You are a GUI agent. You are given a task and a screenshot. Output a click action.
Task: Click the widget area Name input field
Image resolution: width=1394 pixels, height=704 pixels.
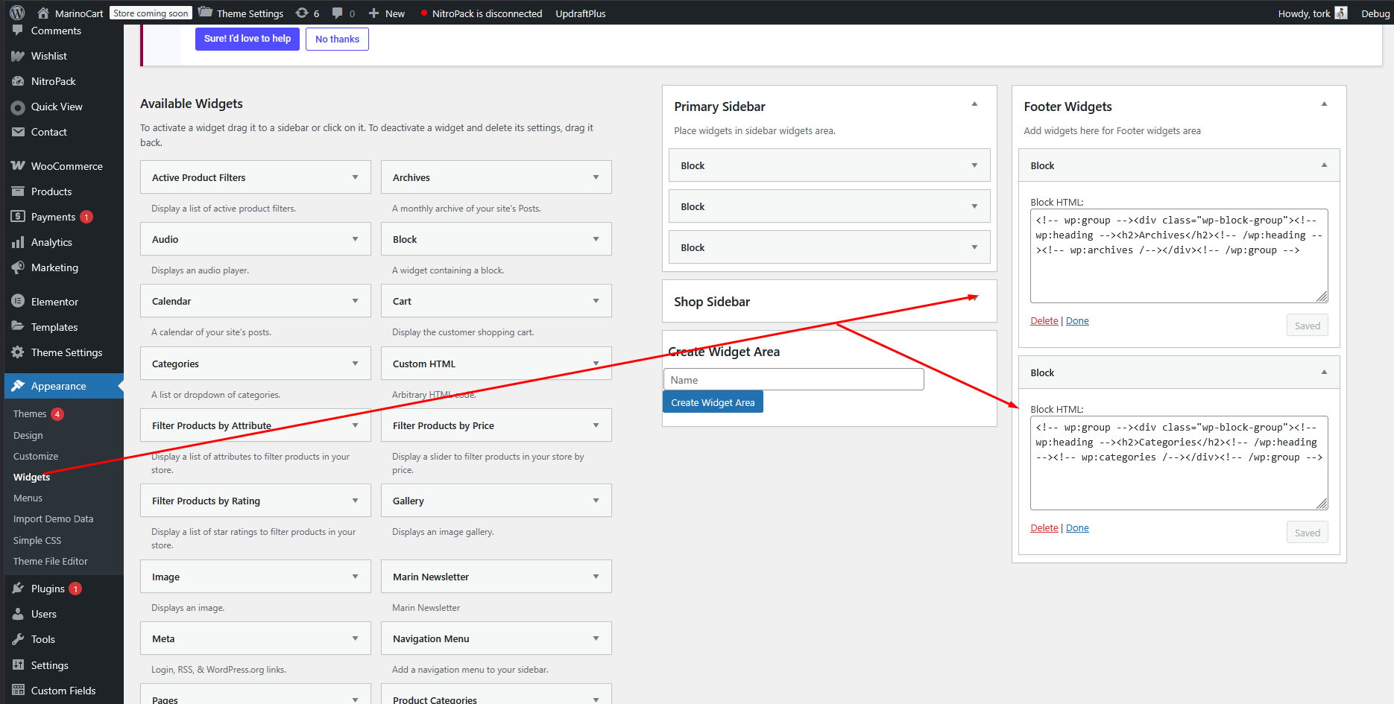[x=793, y=380]
